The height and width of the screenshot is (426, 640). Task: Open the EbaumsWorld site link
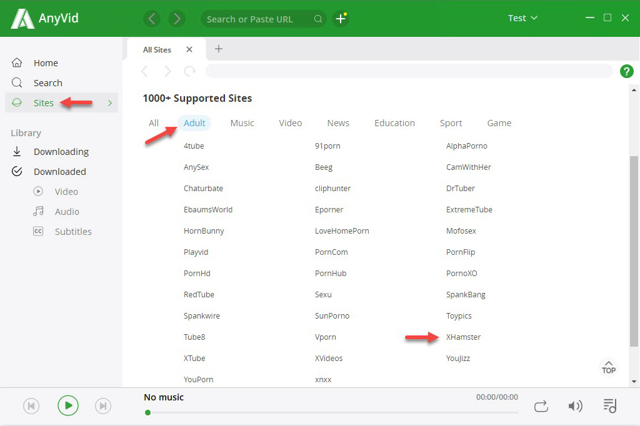207,210
